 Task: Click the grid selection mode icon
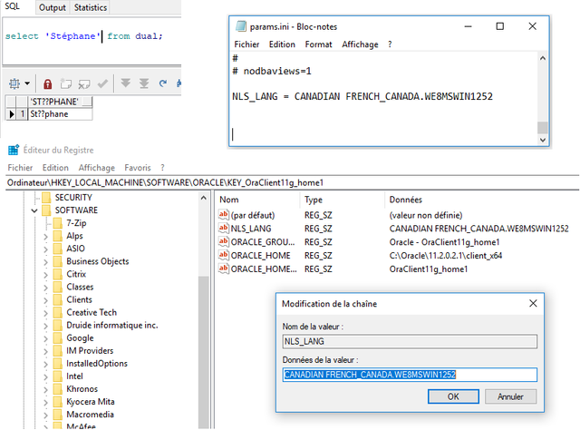tap(14, 83)
